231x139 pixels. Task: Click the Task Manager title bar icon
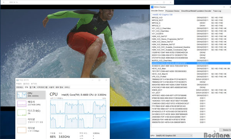tap(18, 80)
